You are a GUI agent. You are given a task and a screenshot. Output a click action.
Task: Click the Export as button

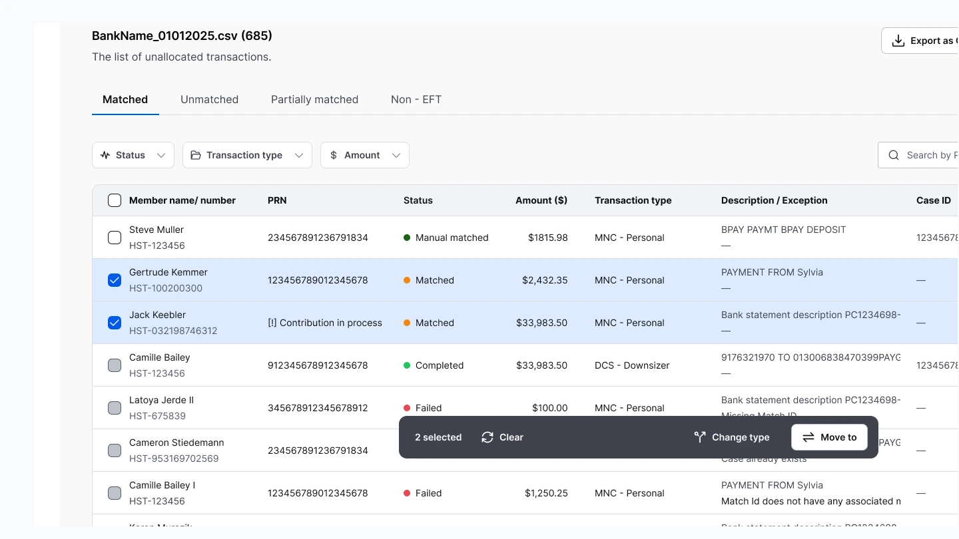click(920, 41)
